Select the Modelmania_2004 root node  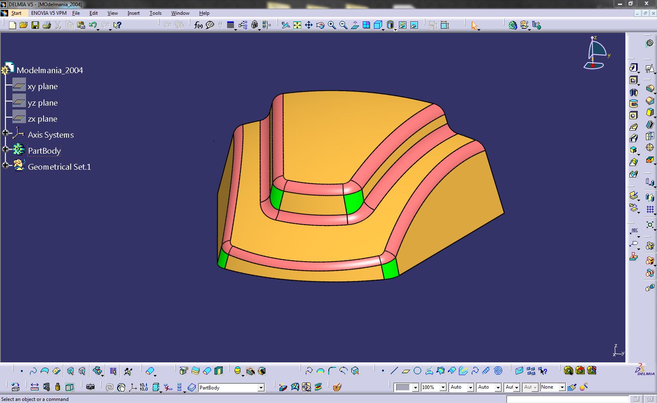point(50,70)
